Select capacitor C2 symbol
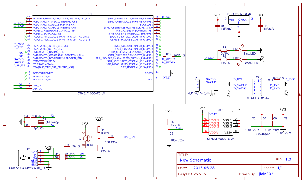Screen dimensions: 305x183 [260, 26]
